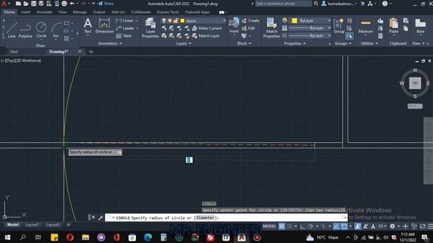The width and height of the screenshot is (433, 243).
Task: Click the yellow object color swatch
Action: click(294, 21)
